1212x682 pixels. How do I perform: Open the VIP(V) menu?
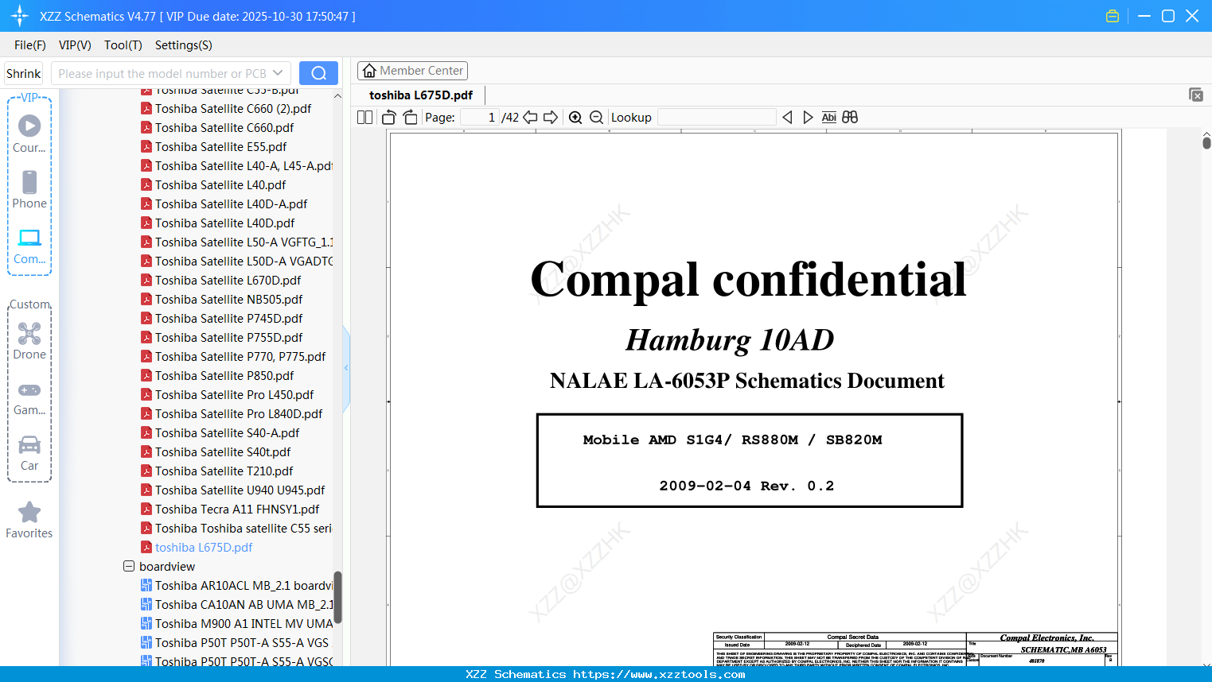tap(75, 45)
